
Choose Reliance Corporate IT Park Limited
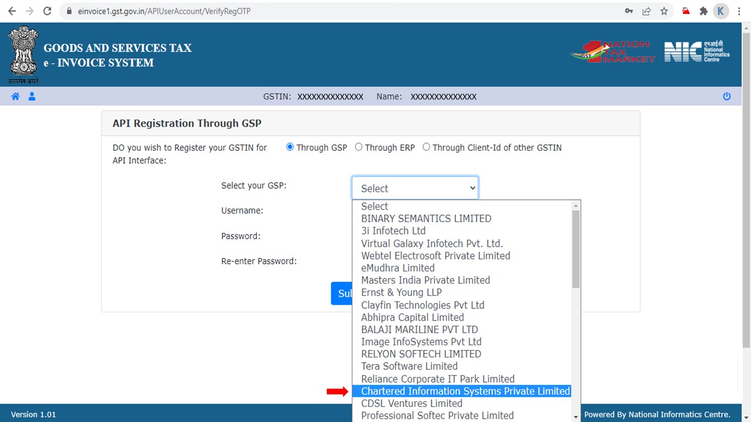click(x=462, y=379)
